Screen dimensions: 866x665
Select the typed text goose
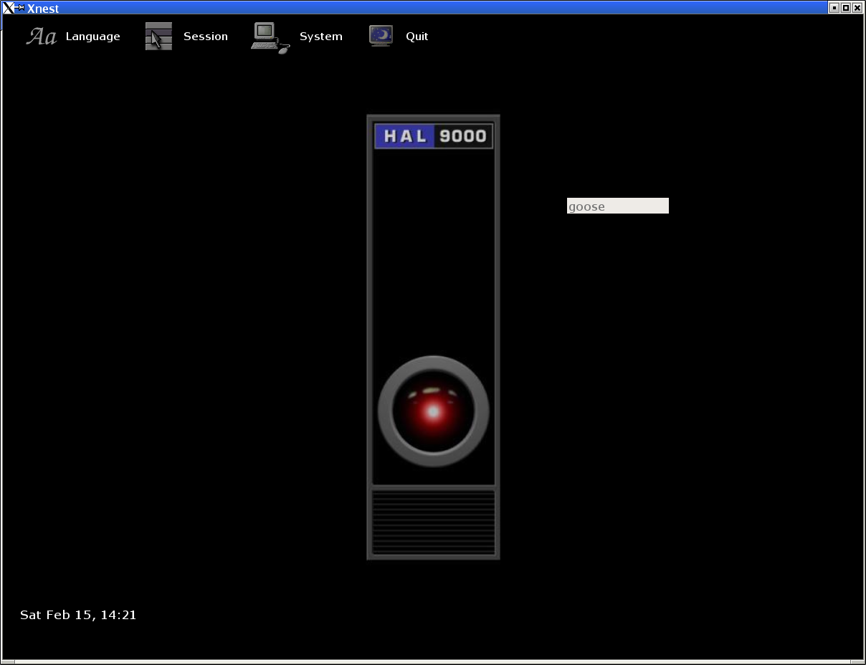[x=585, y=206]
